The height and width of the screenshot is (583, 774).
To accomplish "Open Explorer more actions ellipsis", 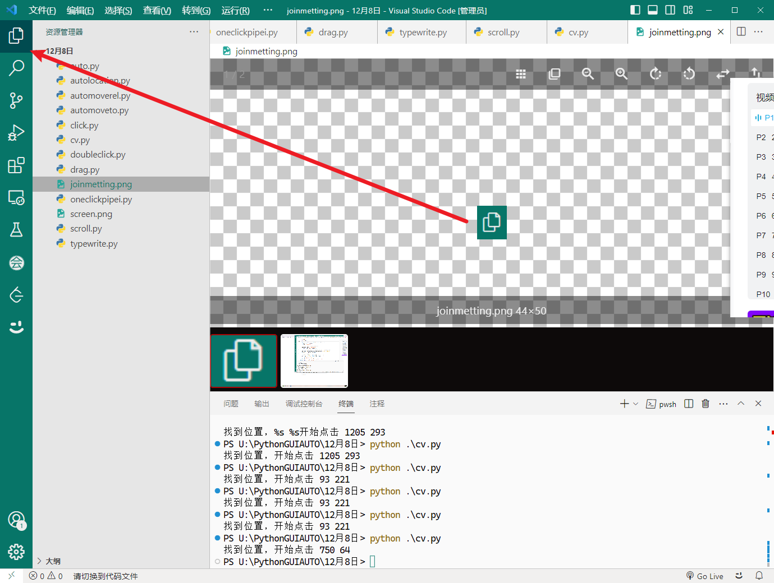I will [194, 31].
